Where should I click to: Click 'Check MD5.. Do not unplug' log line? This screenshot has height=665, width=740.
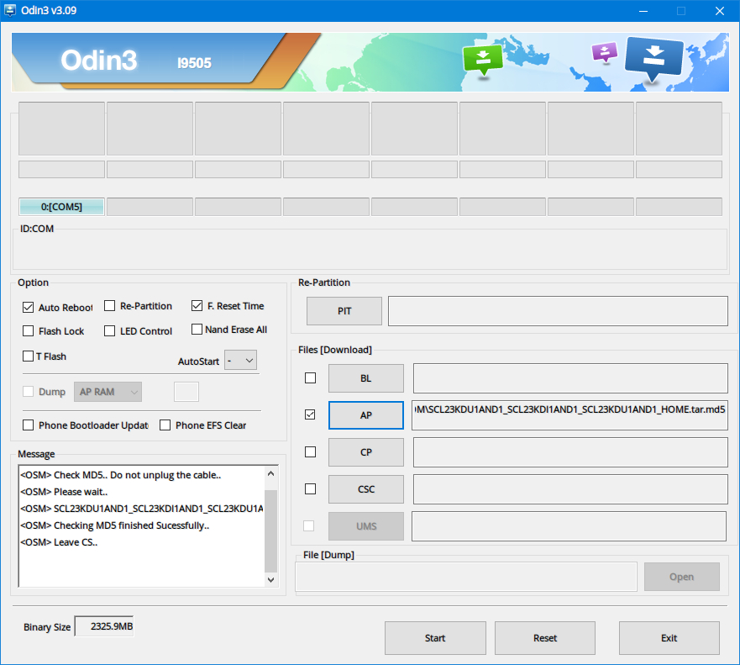pyautogui.click(x=121, y=475)
